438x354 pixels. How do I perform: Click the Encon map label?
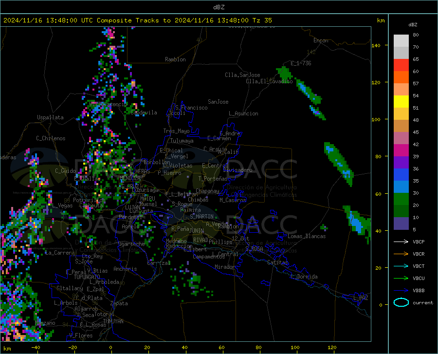click(321, 40)
